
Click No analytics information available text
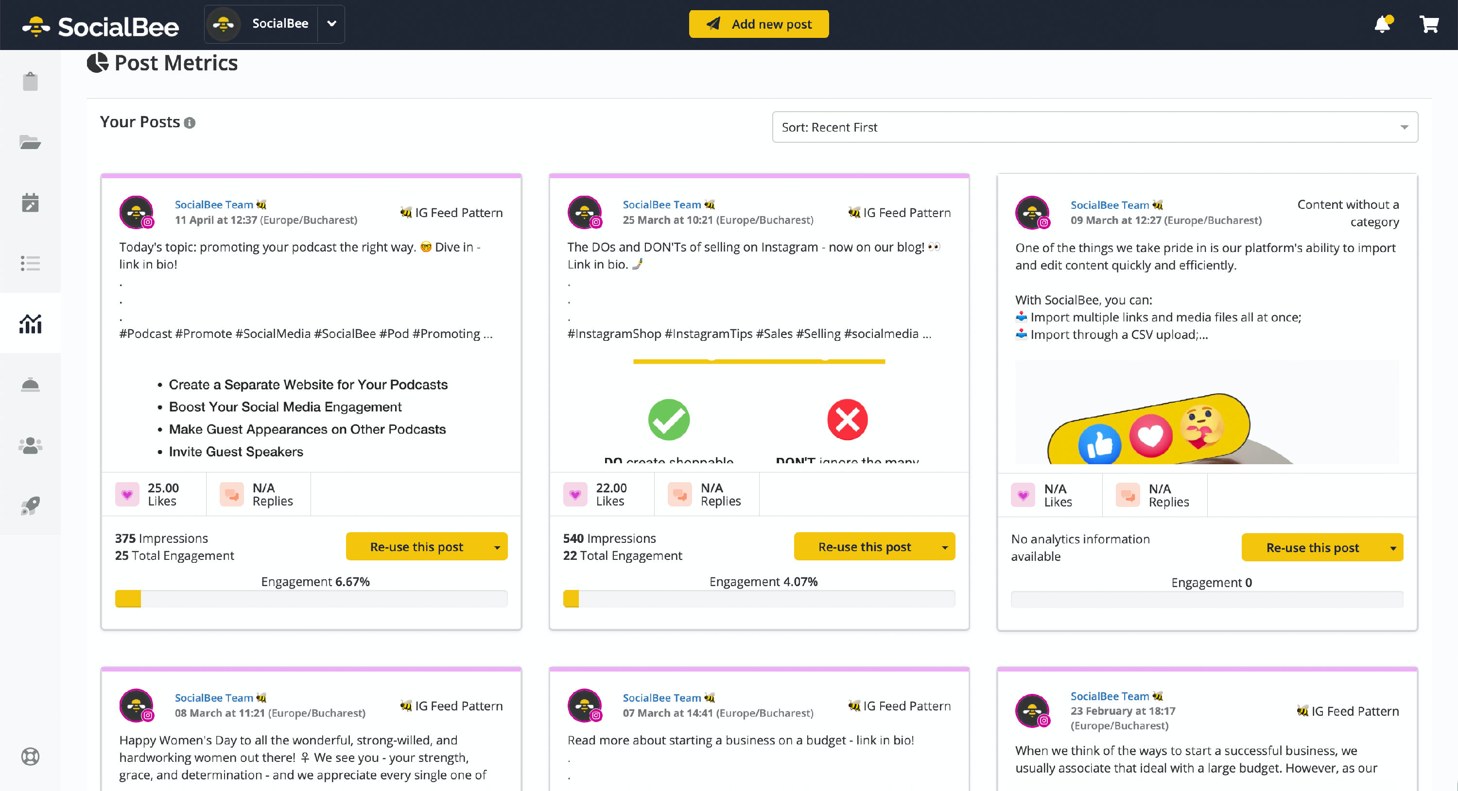[x=1080, y=547]
